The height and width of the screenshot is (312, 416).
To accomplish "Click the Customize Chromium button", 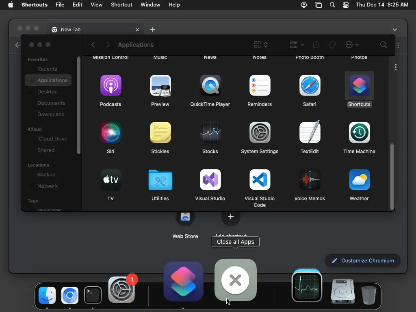I will click(363, 260).
